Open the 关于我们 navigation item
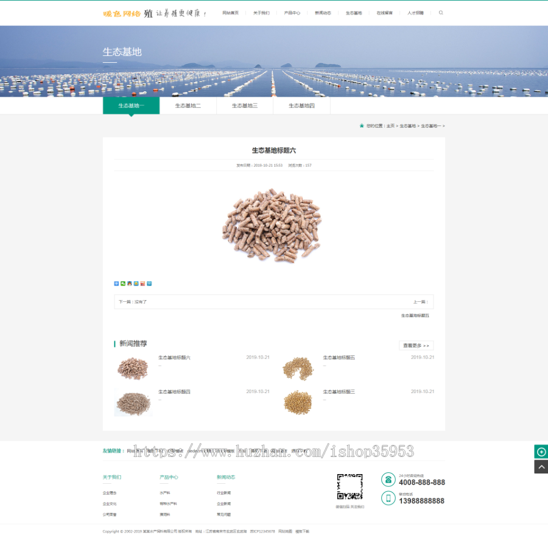 [261, 13]
